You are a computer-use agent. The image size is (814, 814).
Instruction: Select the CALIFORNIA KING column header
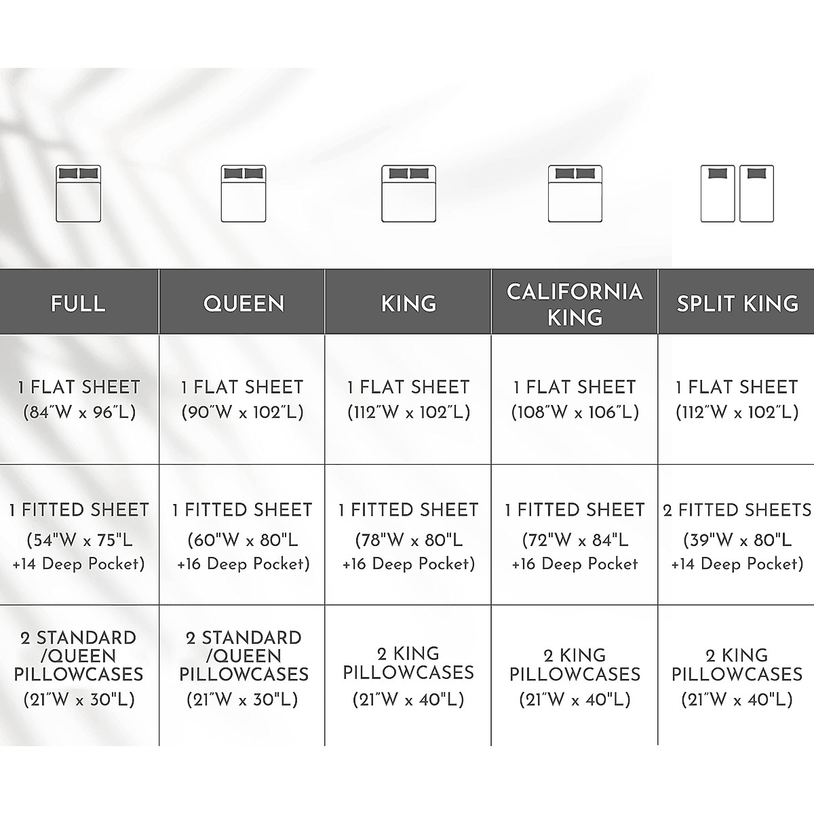point(575,303)
